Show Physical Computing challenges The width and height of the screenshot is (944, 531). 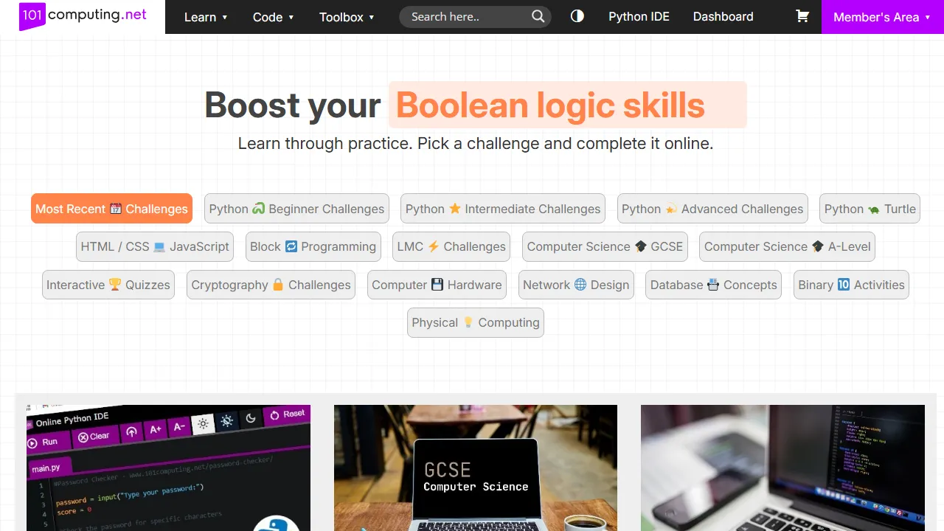point(475,322)
